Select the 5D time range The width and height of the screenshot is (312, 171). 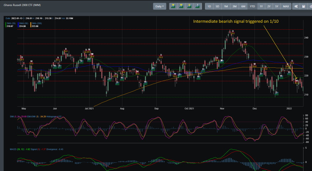217,6
